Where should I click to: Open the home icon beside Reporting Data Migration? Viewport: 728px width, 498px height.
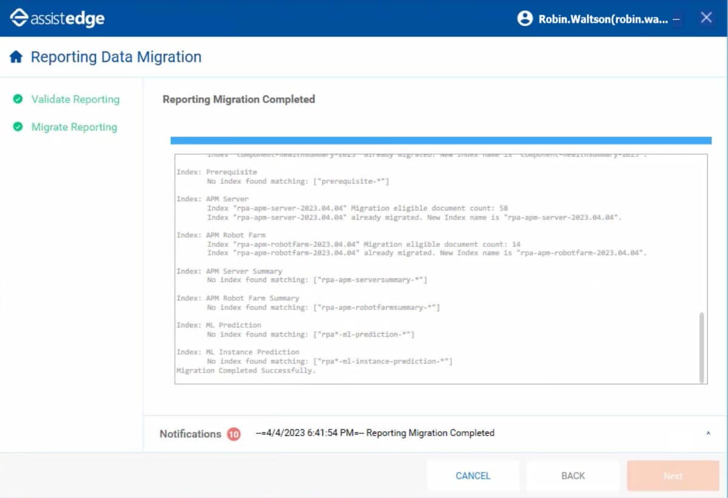pos(16,56)
